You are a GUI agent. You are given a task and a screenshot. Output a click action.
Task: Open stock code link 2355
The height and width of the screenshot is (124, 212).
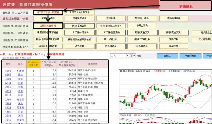click(8, 87)
